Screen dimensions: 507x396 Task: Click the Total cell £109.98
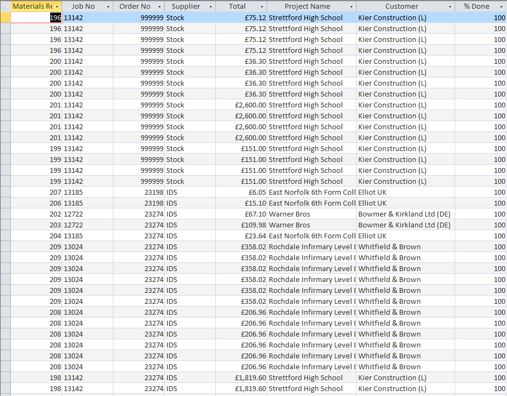(x=241, y=225)
